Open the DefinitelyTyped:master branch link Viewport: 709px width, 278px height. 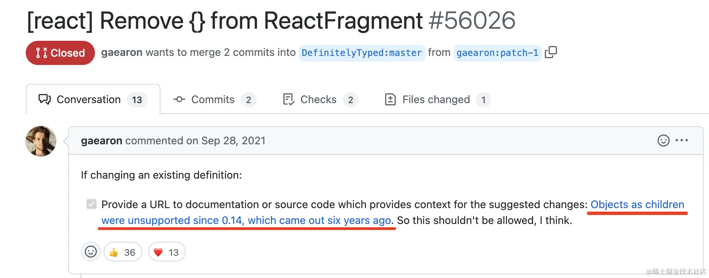coord(362,53)
